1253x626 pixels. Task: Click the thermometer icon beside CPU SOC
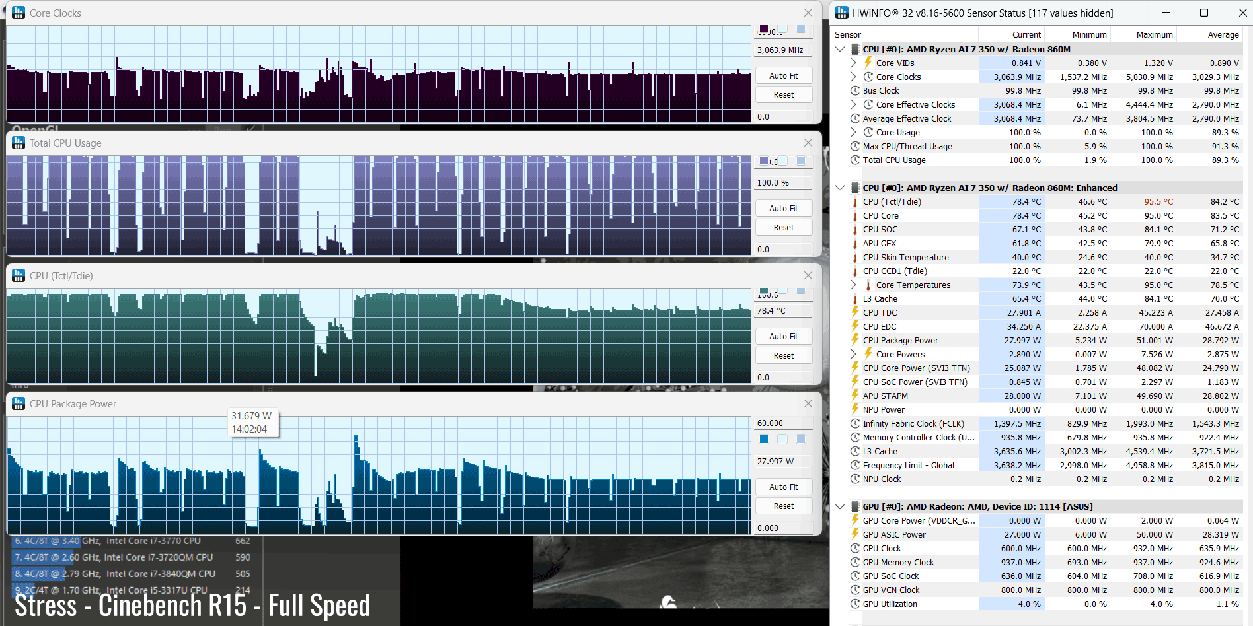(855, 230)
